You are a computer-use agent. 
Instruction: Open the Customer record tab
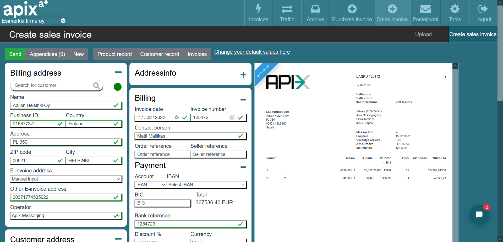tap(160, 54)
